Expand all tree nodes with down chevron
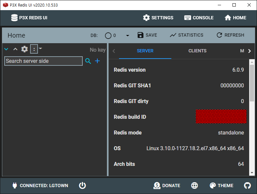 coord(6,49)
